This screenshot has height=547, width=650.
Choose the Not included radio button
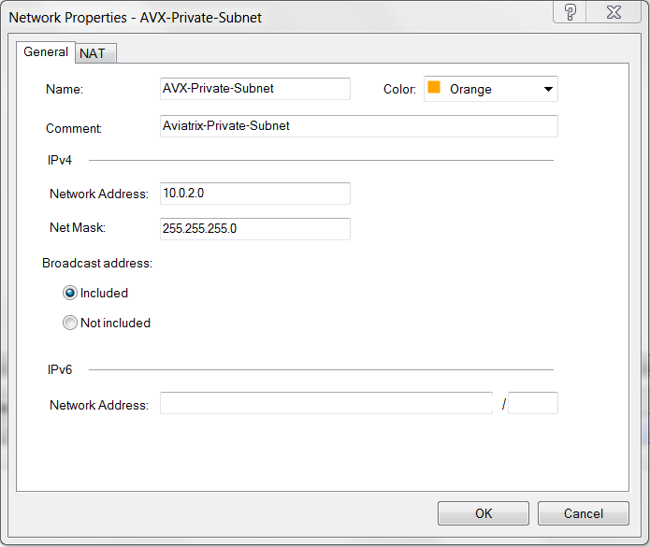(x=70, y=323)
